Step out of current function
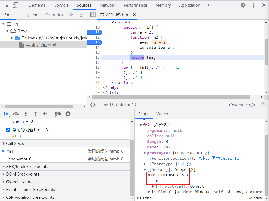Image resolution: width=269 pixels, height=201 pixels. click(36, 114)
